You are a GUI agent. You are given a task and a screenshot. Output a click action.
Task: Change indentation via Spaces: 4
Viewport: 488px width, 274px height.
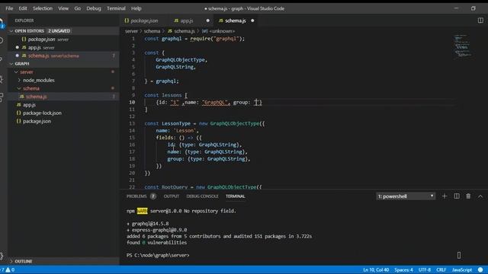pyautogui.click(x=403, y=269)
